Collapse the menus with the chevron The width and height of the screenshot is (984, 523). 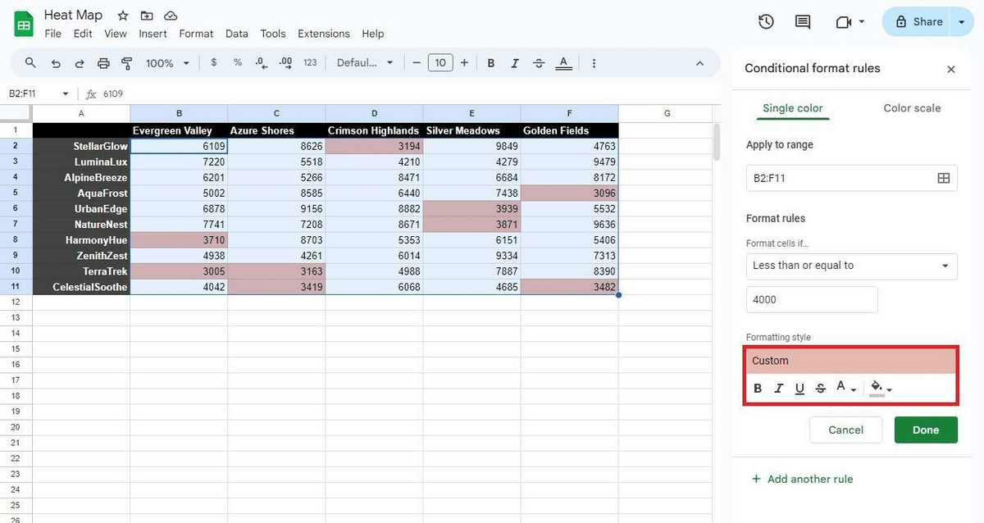point(700,63)
